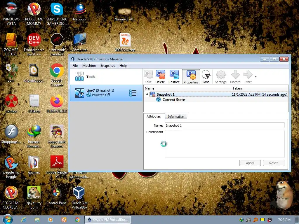Select the Internet Download Manager icon
The image size is (299, 224).
coord(34,136)
